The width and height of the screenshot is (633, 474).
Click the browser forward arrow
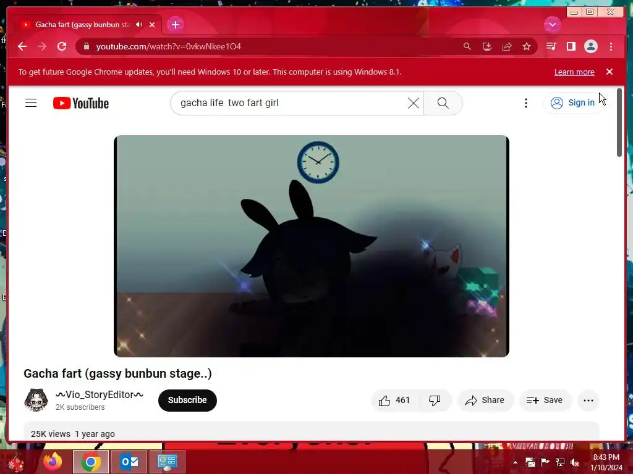tap(42, 46)
